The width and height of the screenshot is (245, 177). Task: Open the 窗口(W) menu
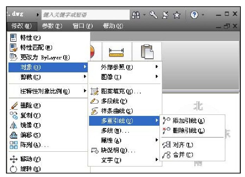(83, 26)
